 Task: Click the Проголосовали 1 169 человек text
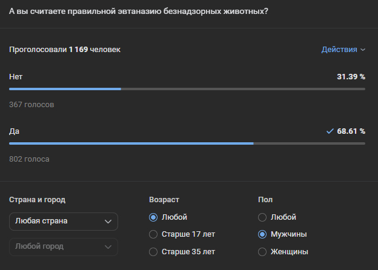(65, 50)
